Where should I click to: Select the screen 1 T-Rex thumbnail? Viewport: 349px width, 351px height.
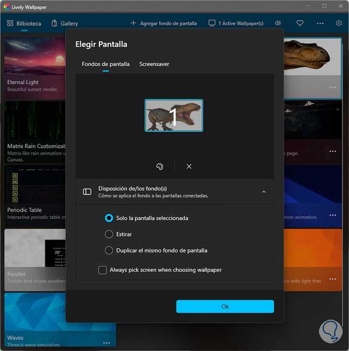(174, 115)
